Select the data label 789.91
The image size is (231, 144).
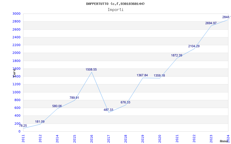[x=74, y=98]
